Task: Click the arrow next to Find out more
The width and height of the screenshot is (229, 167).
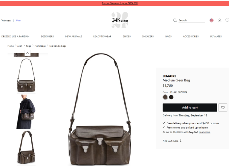Action: tap(180, 140)
